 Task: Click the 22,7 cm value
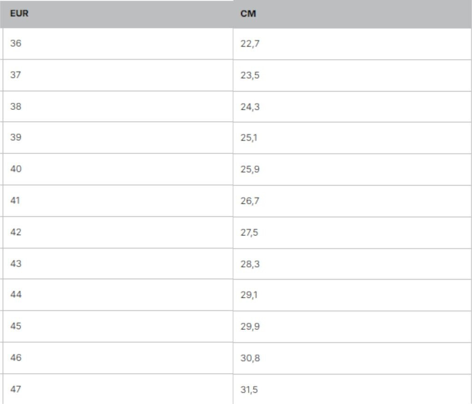coord(250,44)
